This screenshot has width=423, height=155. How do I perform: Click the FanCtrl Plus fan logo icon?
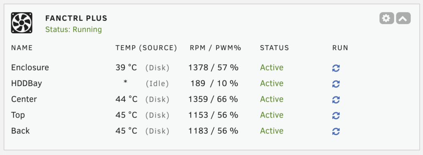22,23
